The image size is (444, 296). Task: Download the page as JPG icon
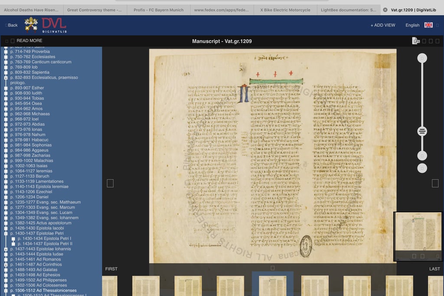(x=416, y=41)
